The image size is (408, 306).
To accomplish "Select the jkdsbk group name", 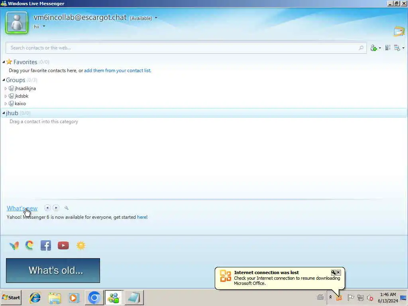I will pos(22,96).
